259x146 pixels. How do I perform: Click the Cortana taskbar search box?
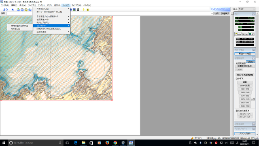pos(36,143)
